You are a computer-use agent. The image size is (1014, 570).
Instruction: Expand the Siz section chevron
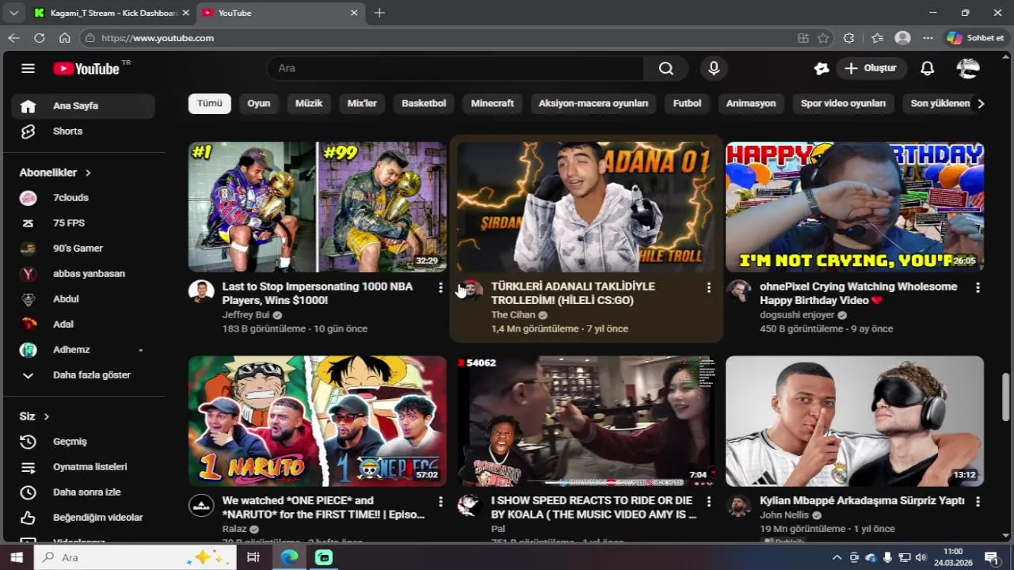click(46, 416)
